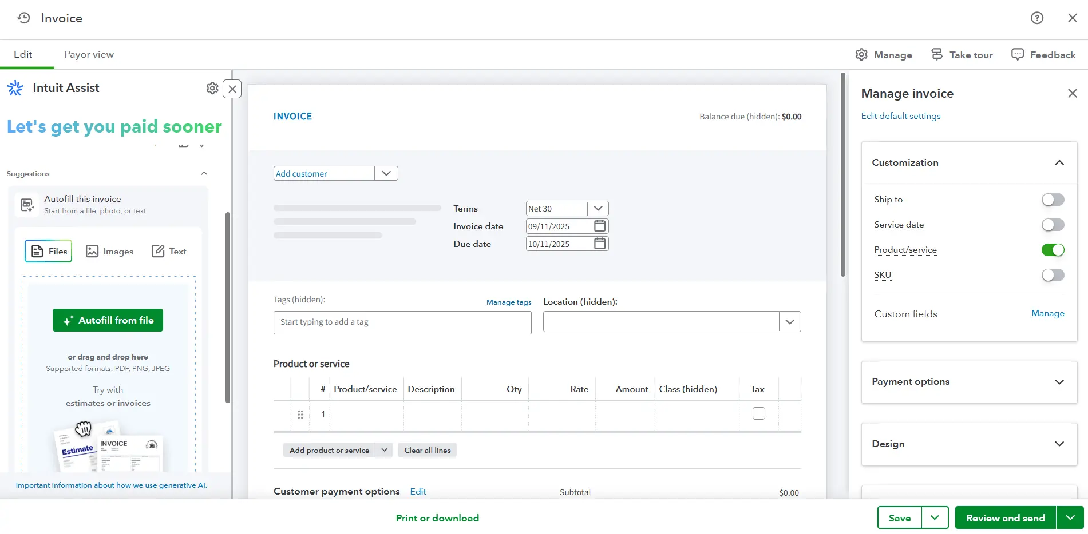Enable the Ship to toggle
This screenshot has width=1088, height=534.
1052,200
